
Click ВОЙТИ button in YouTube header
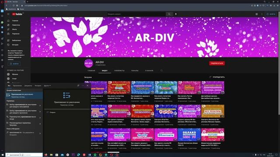click(x=271, y=14)
